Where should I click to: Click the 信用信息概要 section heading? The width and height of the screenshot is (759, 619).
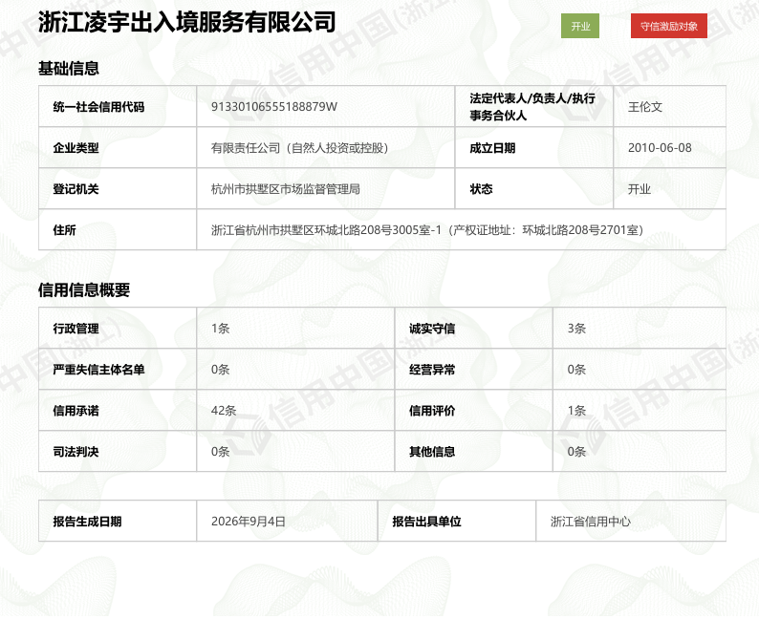84,290
